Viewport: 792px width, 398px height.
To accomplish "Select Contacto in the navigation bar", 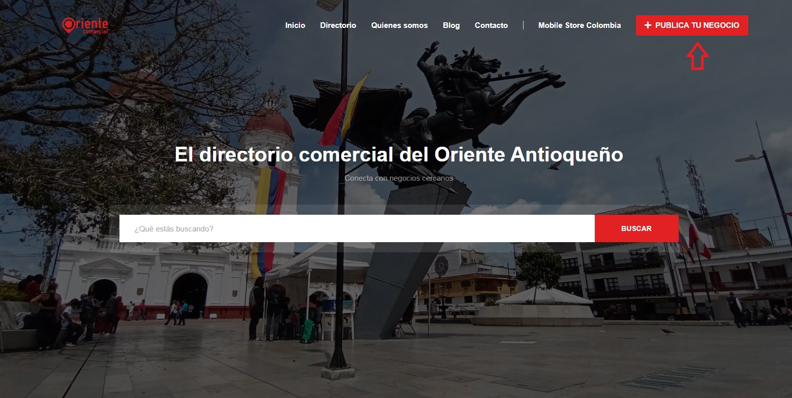I will (491, 25).
